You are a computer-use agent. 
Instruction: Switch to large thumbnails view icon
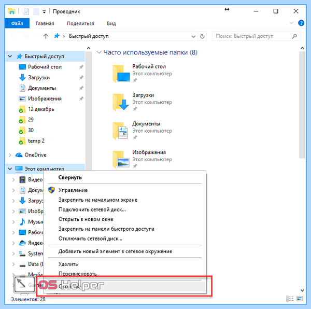300,299
